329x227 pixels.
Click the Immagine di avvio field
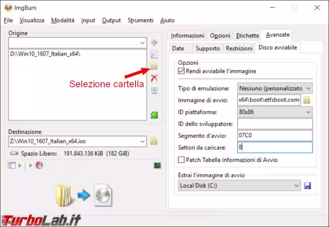(269, 100)
